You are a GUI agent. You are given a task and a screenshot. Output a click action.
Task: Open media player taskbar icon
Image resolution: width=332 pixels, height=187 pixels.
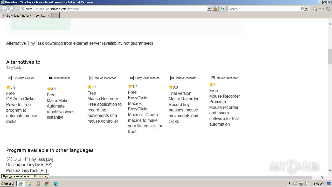(38, 184)
